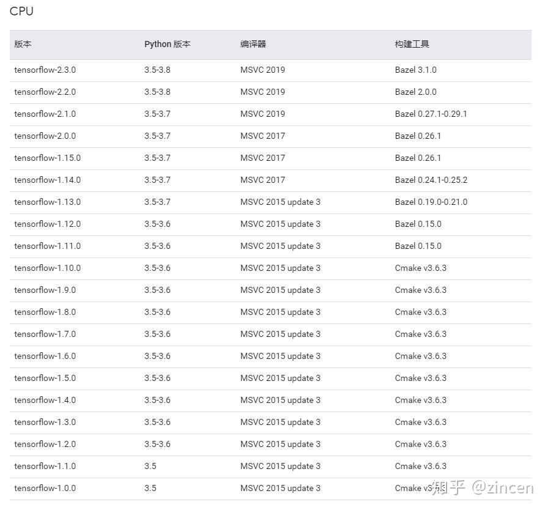
Task: Select the tensorflow-1.5.0 cell
Action: point(45,379)
